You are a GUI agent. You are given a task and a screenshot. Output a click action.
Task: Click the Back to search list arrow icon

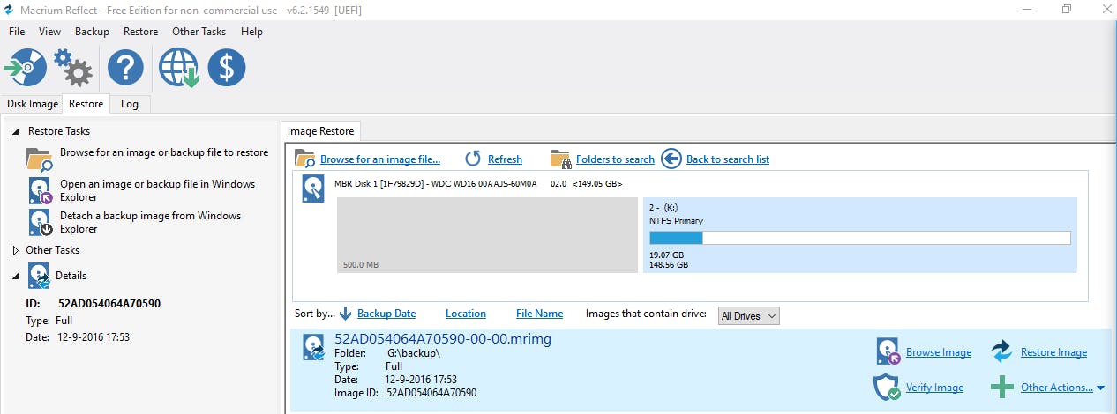coord(671,159)
